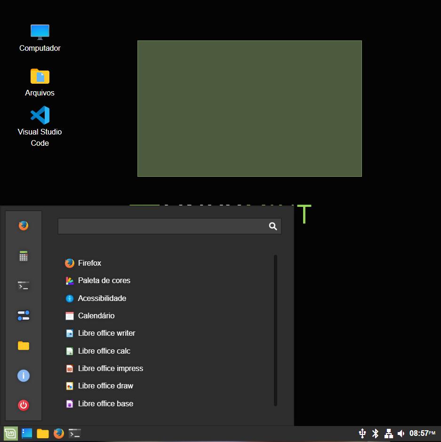Launch Firefox from the menu sidebar
This screenshot has width=441, height=442.
point(23,226)
